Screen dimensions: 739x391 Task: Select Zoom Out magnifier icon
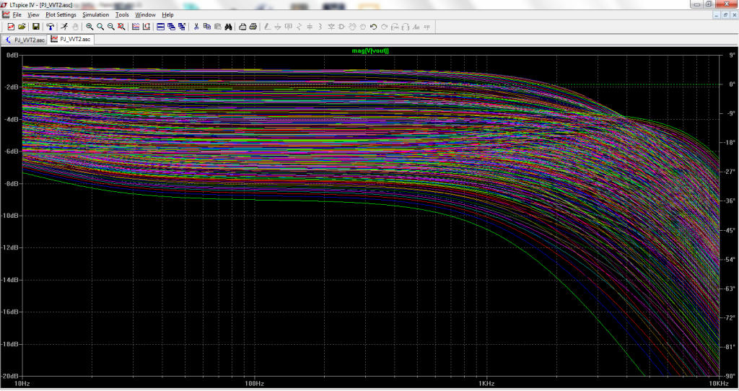[110, 27]
